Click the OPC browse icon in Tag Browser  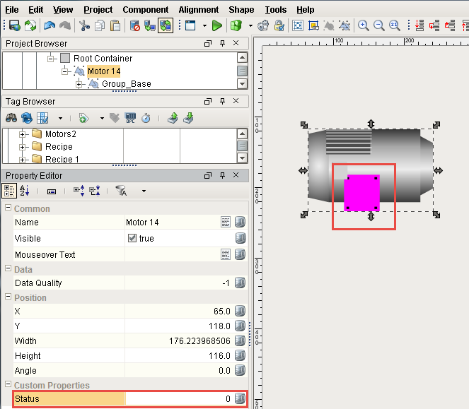click(130, 118)
